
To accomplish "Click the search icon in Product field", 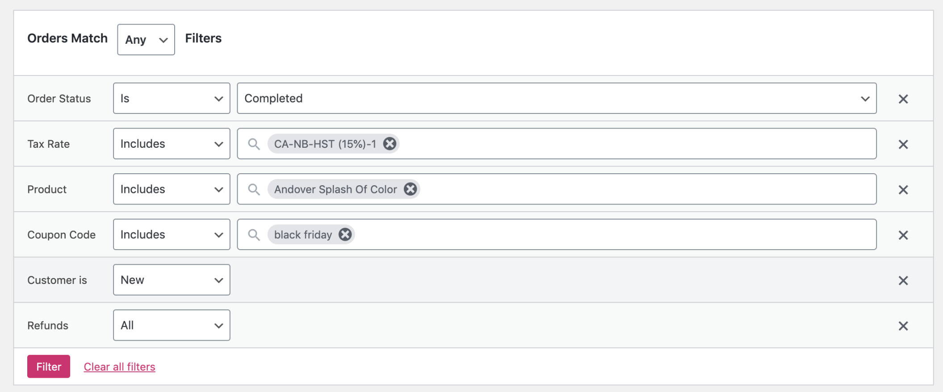I will [254, 189].
